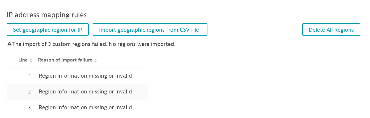Click the IP address mapping rules heading
The width and height of the screenshot is (370, 118).
click(47, 15)
